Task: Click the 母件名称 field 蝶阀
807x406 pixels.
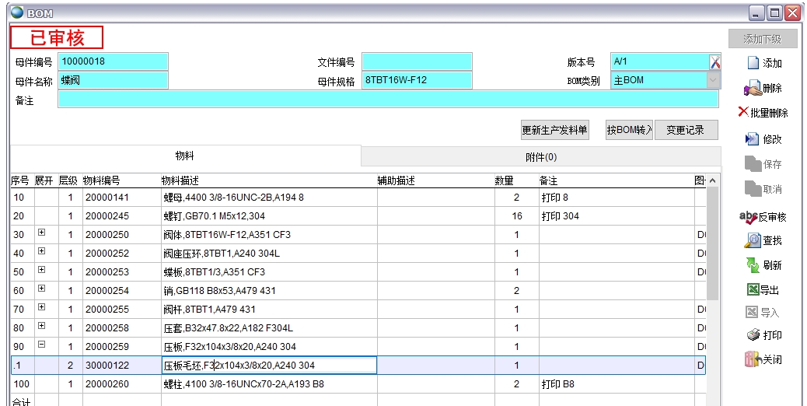Action: tap(114, 80)
